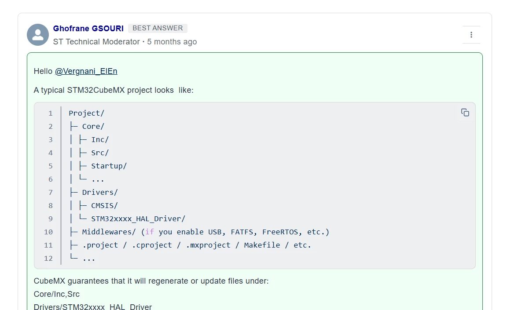The image size is (518, 310).
Task: Click the 'Startup/' folder line
Action: coord(98,166)
